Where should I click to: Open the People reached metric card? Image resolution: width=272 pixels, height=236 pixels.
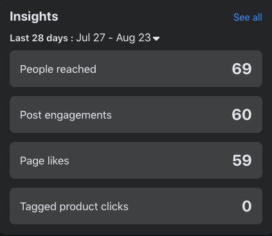click(136, 69)
